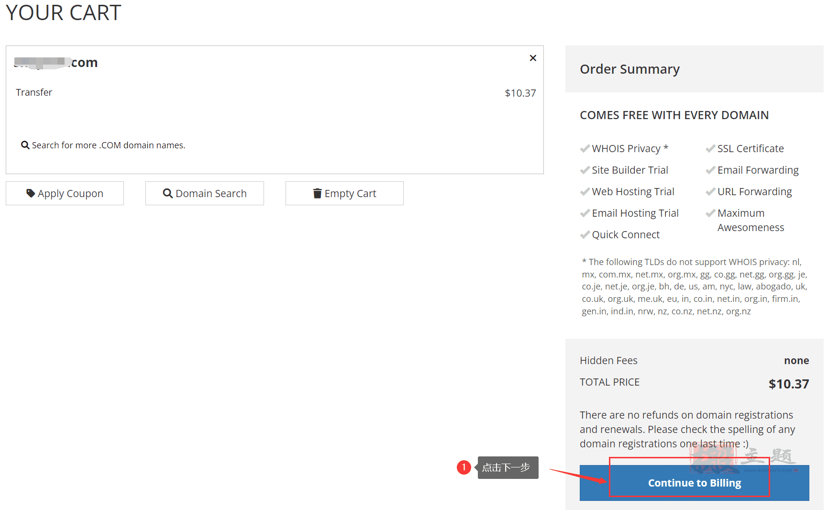Click Email Forwarding feature text

coord(758,170)
